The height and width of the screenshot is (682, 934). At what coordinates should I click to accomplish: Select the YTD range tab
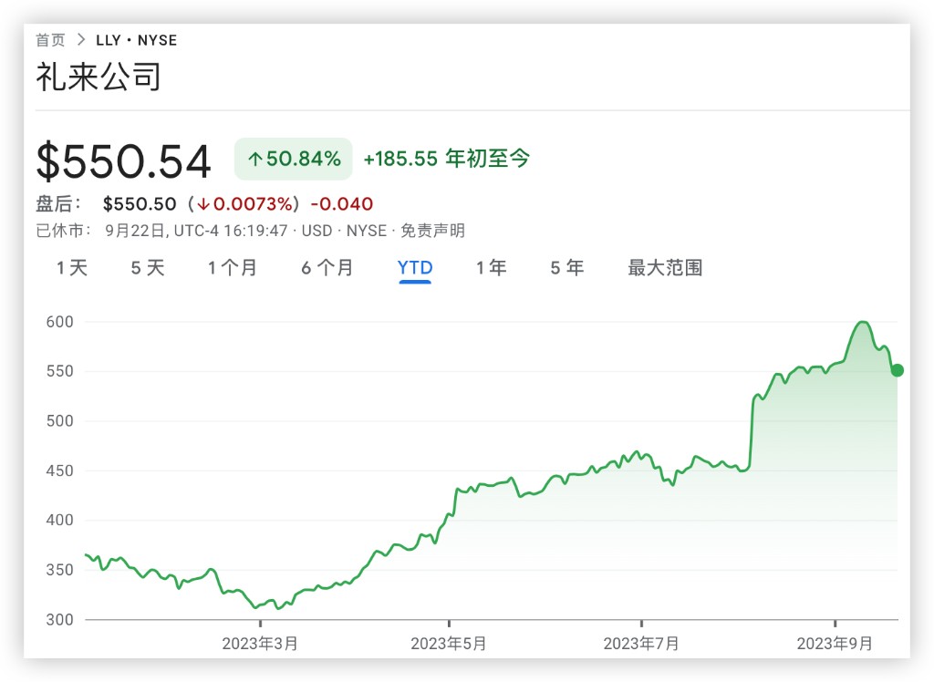tap(415, 268)
